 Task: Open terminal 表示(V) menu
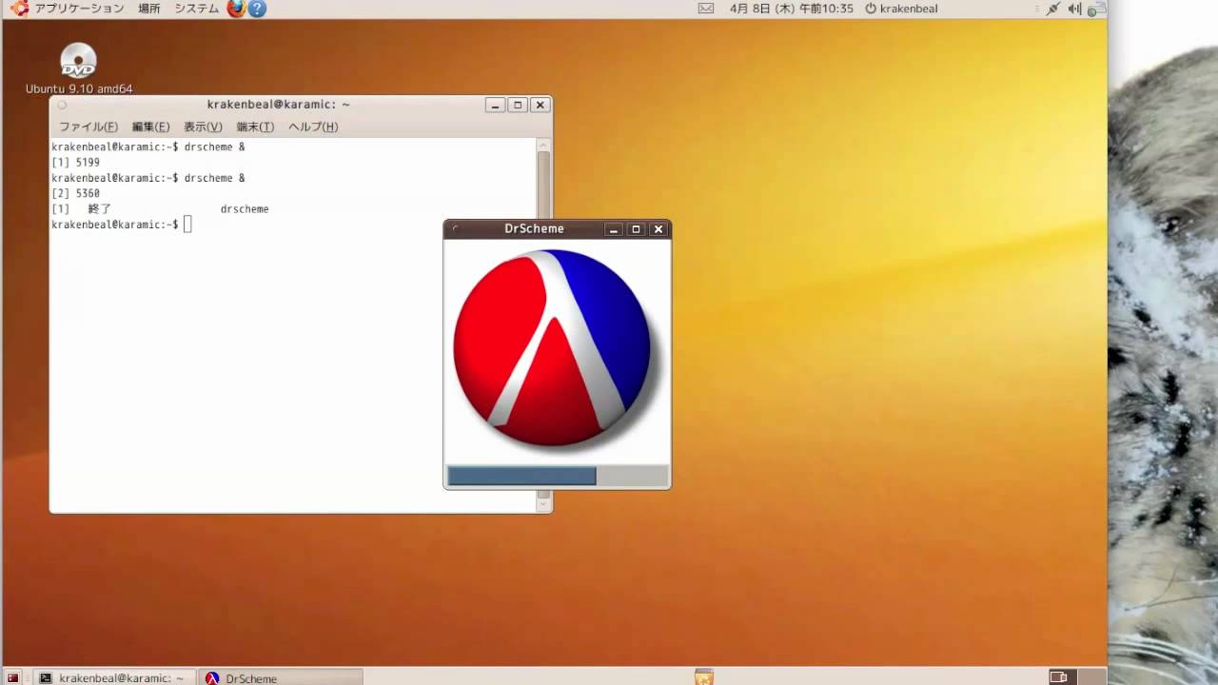203,127
